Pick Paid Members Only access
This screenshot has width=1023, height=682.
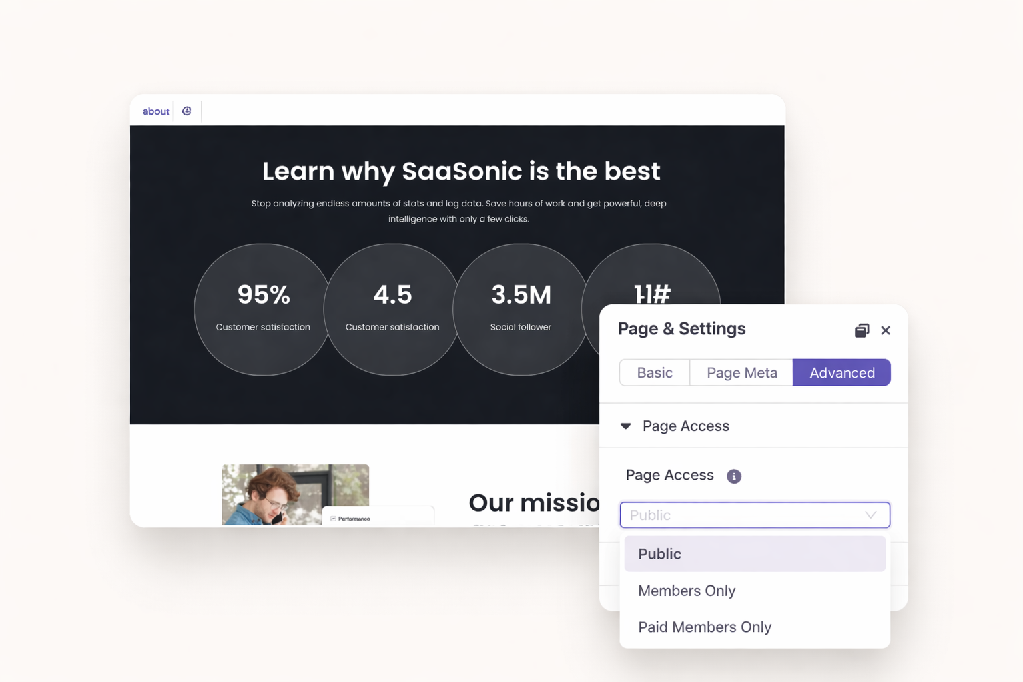(x=705, y=627)
